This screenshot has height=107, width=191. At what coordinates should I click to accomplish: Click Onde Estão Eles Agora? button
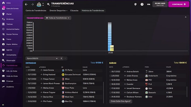click(121, 101)
